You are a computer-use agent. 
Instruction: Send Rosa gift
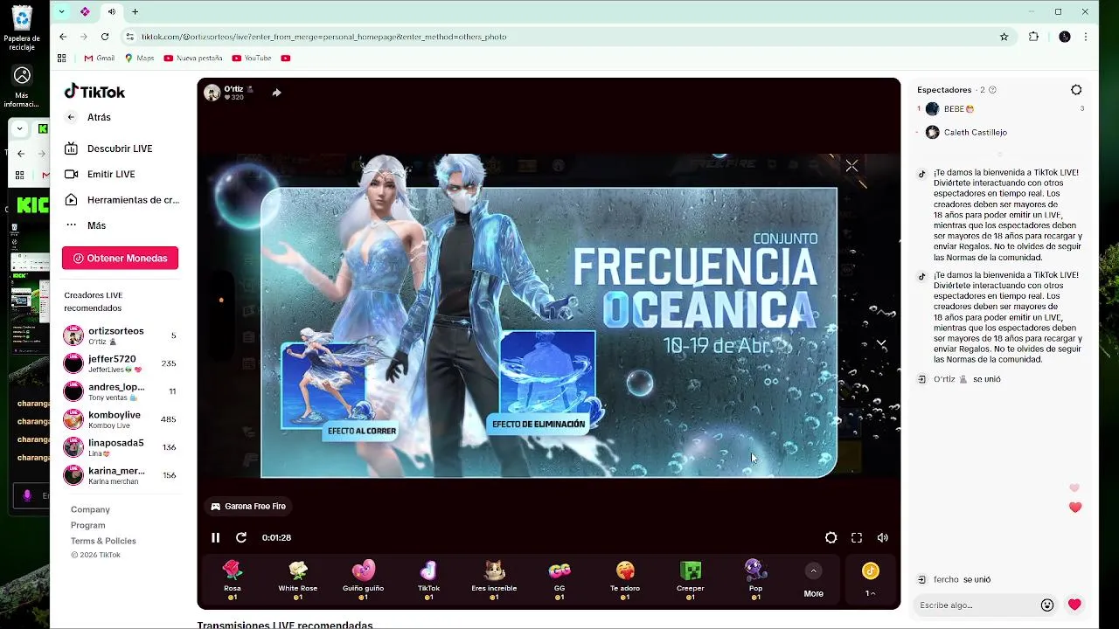(x=232, y=580)
